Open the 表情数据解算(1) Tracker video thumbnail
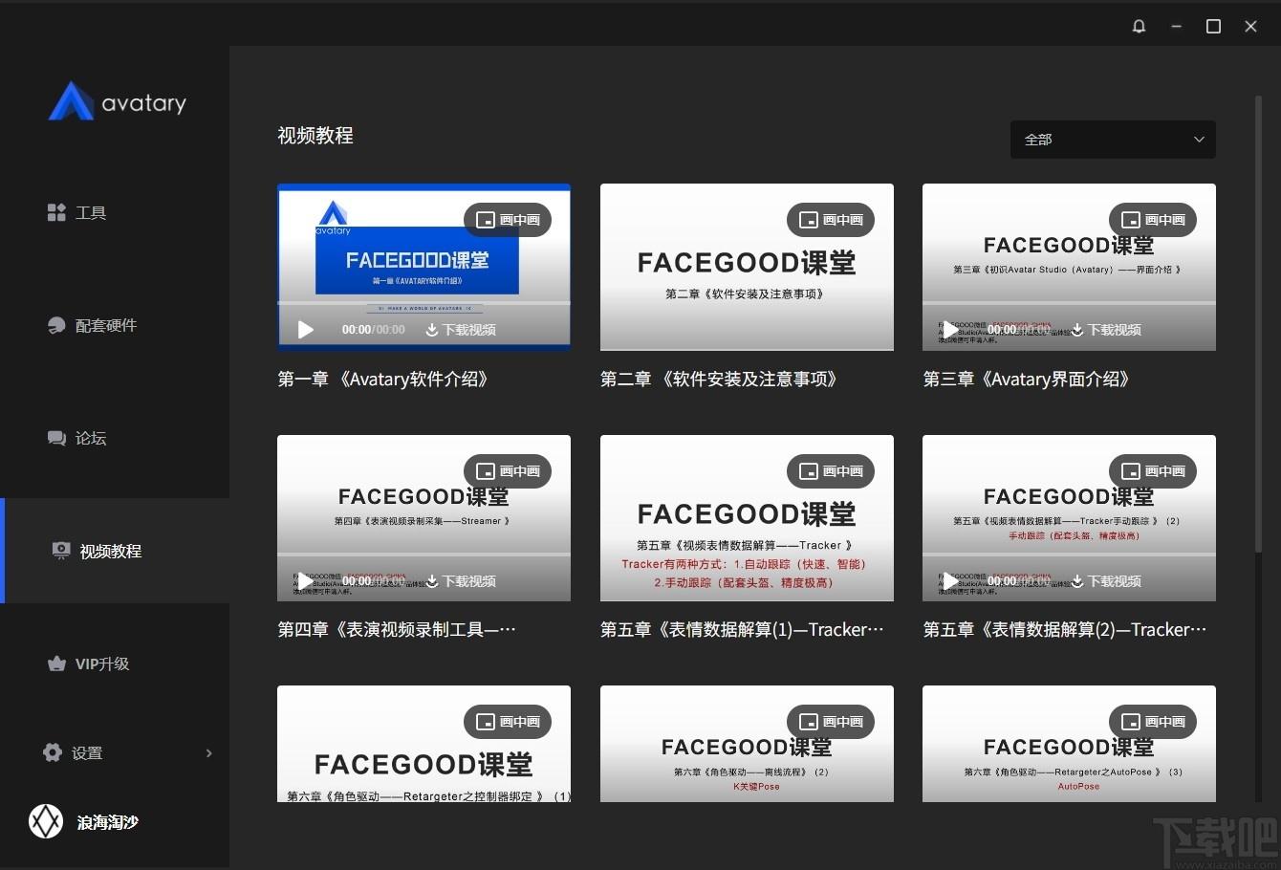Image resolution: width=1281 pixels, height=870 pixels. click(x=747, y=518)
